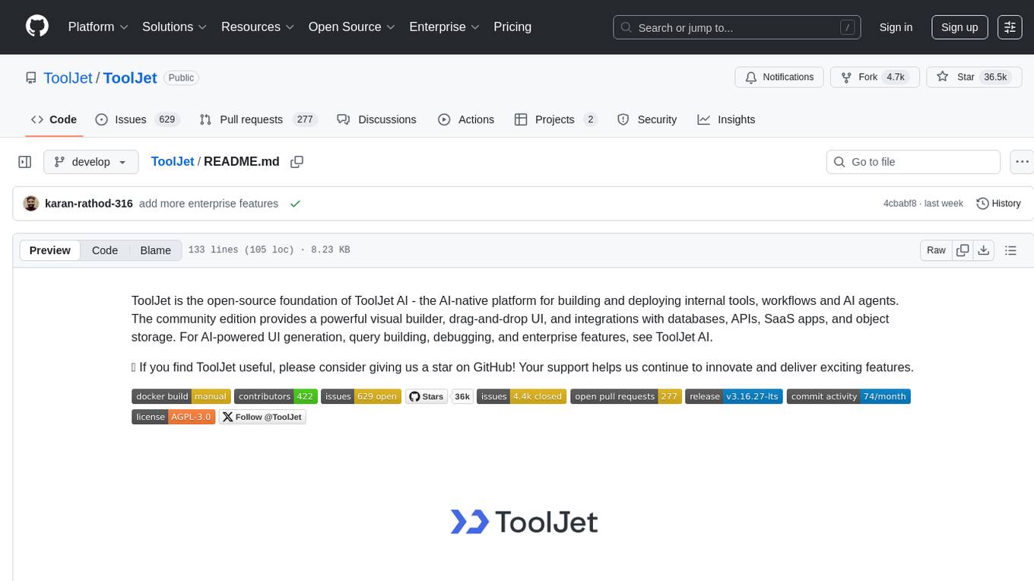This screenshot has height=581, width=1034.
Task: Collapse the file tree side panel
Action: coord(25,161)
